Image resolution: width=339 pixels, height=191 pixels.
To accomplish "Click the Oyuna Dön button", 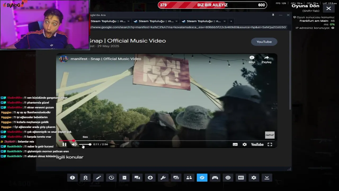I will coord(305,6).
